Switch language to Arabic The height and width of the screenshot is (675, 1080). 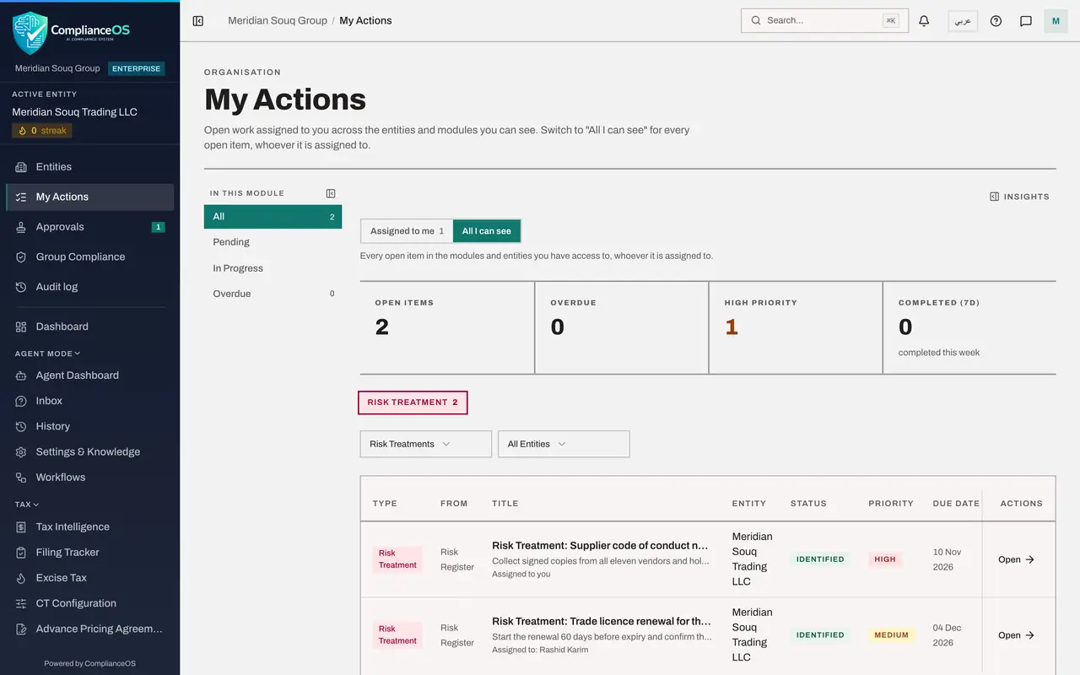(963, 20)
